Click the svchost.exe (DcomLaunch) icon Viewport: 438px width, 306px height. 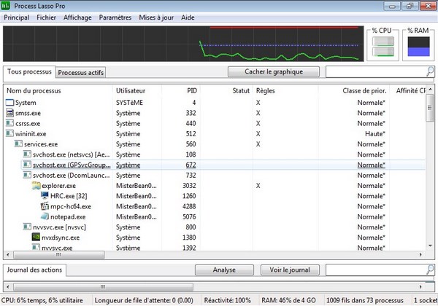[x=27, y=175]
